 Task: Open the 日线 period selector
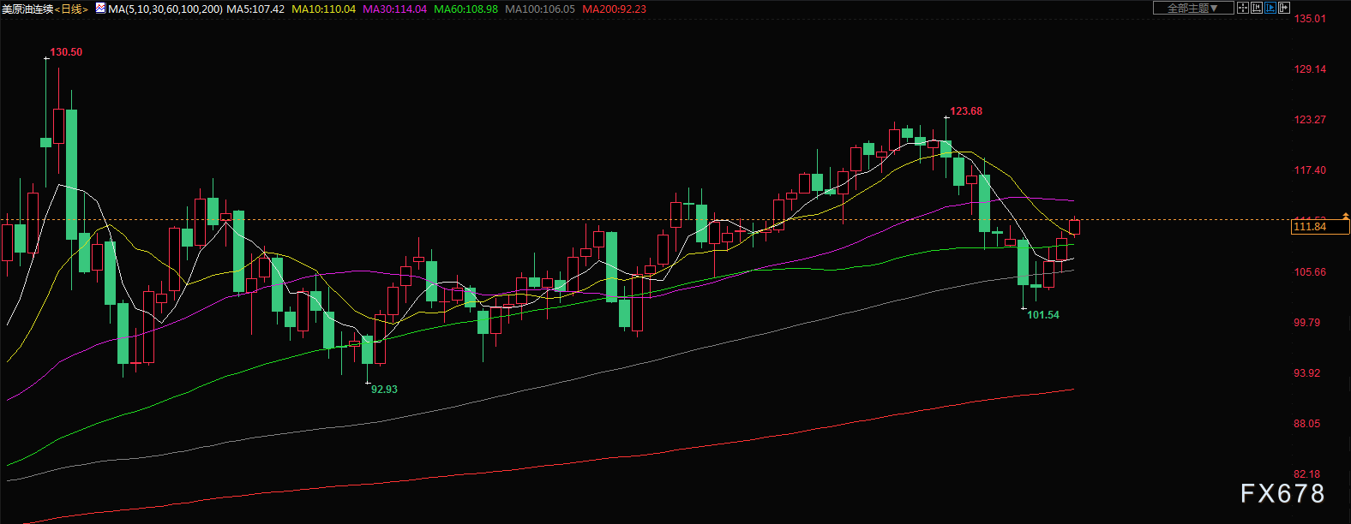72,9
